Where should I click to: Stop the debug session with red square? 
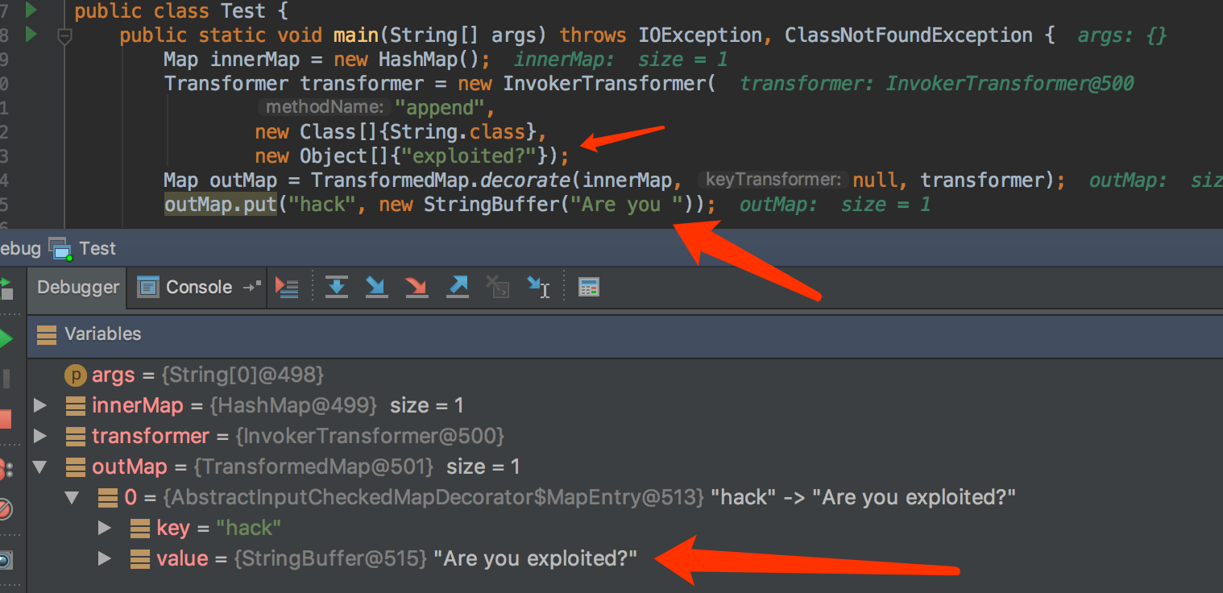pos(5,419)
